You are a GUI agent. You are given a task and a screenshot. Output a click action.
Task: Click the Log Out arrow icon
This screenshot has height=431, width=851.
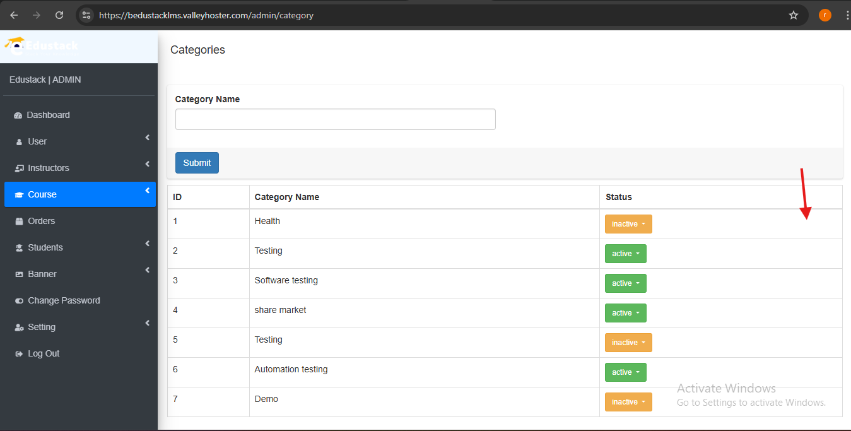(x=19, y=354)
